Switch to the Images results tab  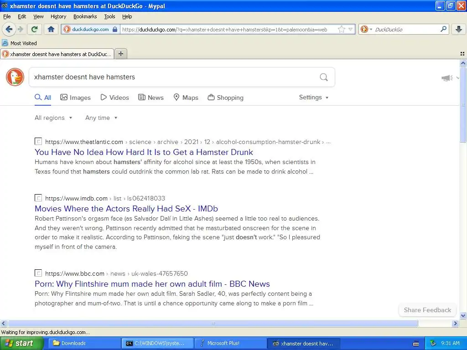tap(75, 98)
